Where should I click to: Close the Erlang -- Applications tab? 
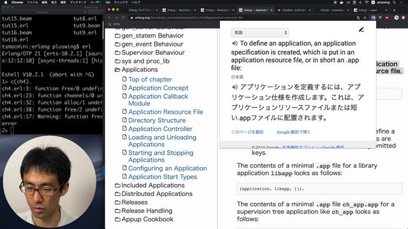pyautogui.click(x=272, y=10)
